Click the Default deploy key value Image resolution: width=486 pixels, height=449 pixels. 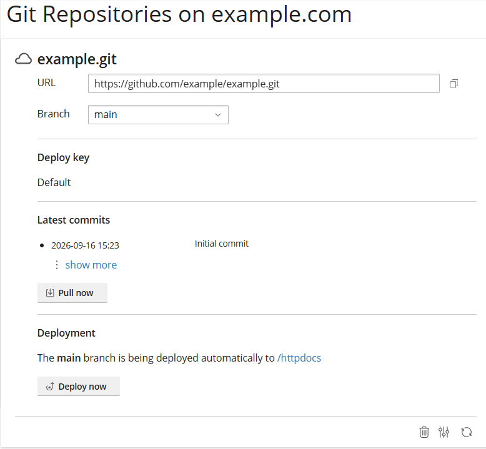coord(54,182)
